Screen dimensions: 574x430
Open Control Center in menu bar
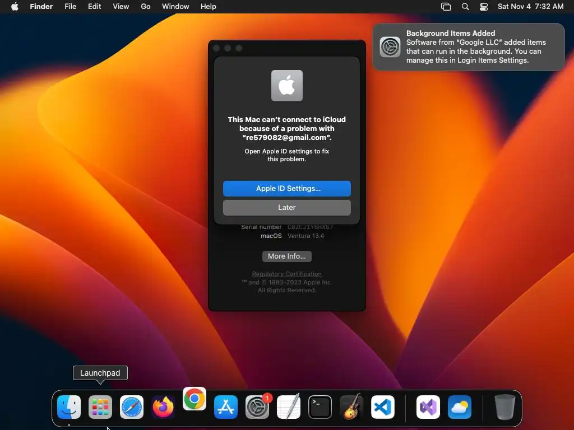click(x=484, y=6)
